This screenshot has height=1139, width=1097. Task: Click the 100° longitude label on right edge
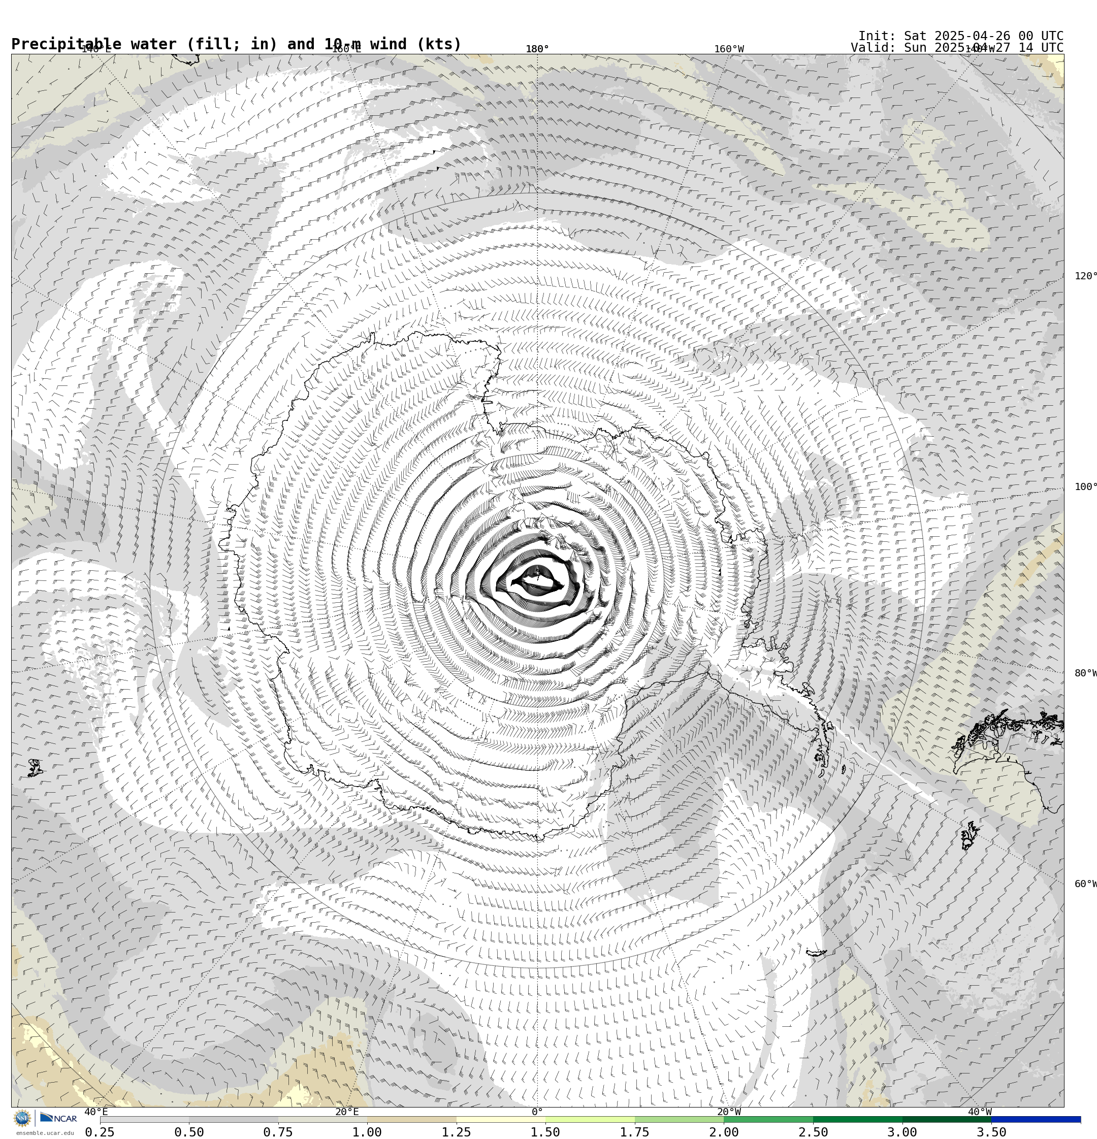point(1085,486)
